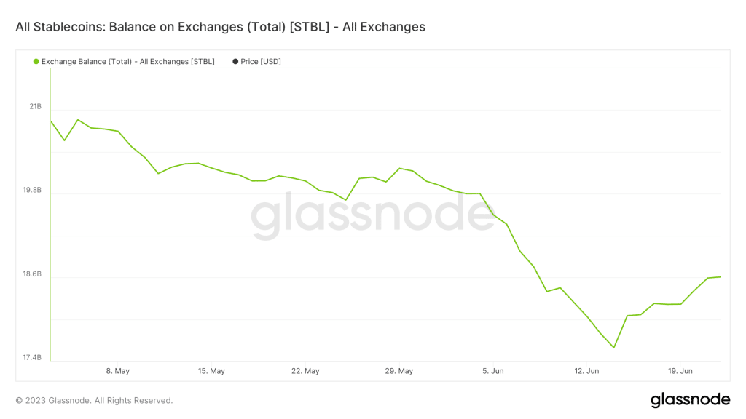The height and width of the screenshot is (419, 746).
Task: Click the 15. May date label
Action: click(211, 371)
